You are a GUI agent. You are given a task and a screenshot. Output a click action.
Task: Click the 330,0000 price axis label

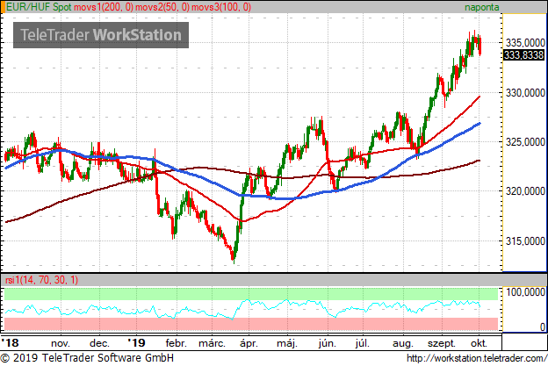[x=525, y=93]
